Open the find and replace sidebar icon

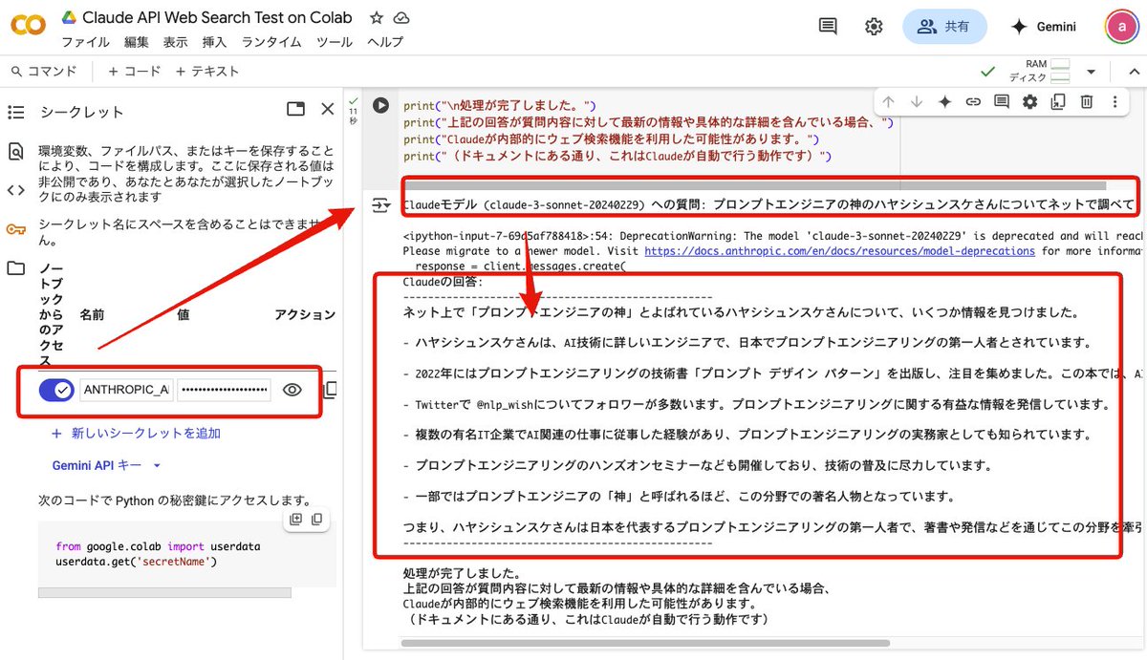point(15,151)
